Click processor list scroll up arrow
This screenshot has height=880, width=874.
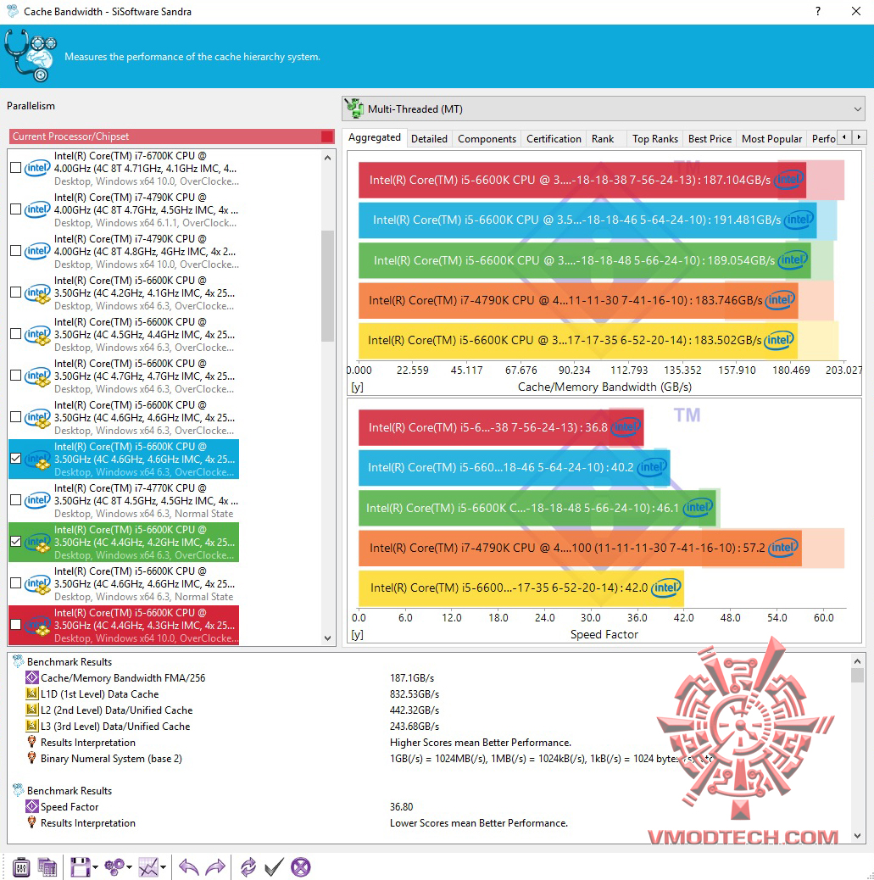click(x=328, y=159)
